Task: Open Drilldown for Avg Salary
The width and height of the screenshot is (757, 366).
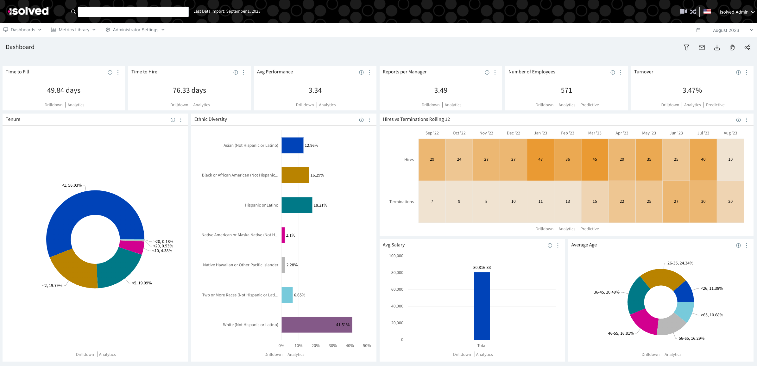Action: pos(462,354)
